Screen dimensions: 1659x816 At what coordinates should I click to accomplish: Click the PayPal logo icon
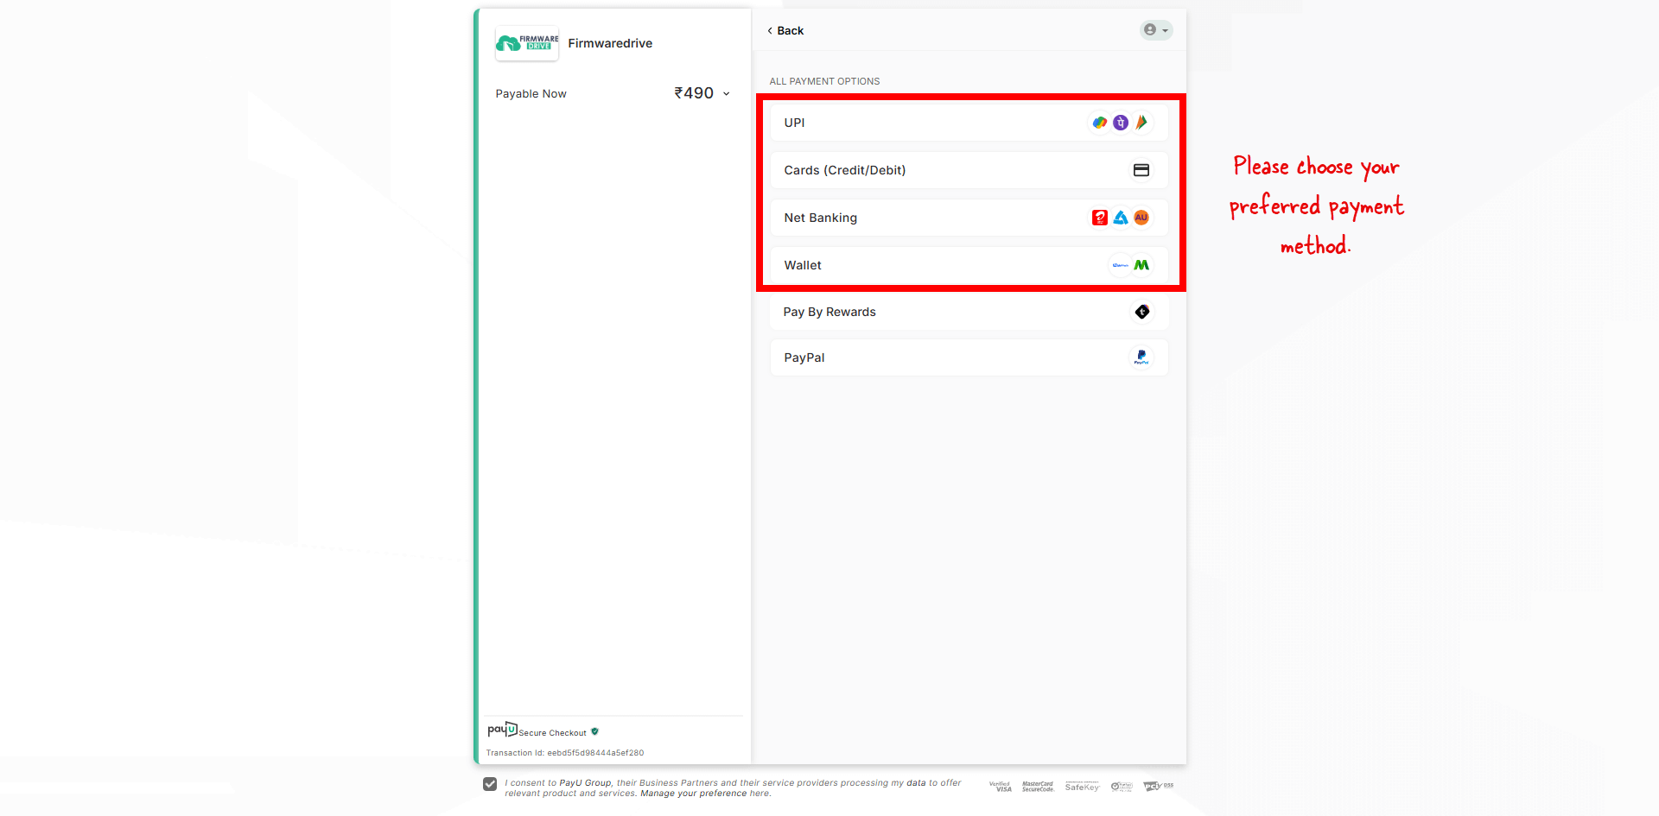(x=1141, y=357)
